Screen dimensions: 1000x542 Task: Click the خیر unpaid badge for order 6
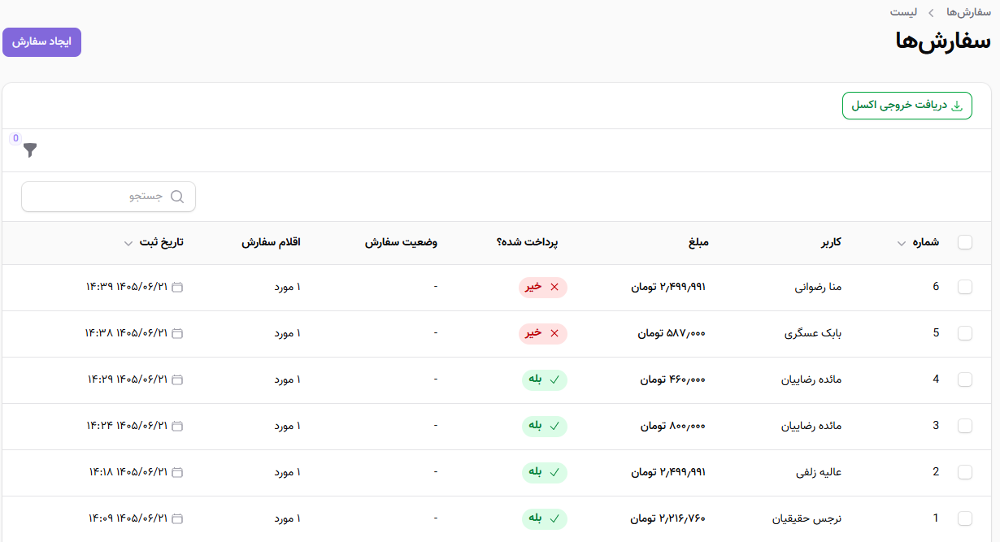coord(543,287)
